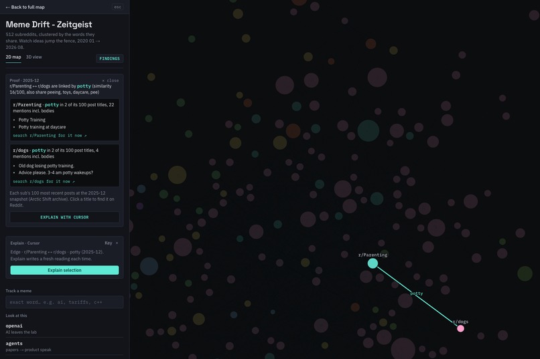Click the highlighted potty keyword in proof summary

[x=84, y=86]
